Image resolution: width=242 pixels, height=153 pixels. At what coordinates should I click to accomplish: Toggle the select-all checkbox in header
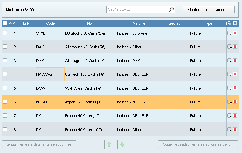(5, 23)
